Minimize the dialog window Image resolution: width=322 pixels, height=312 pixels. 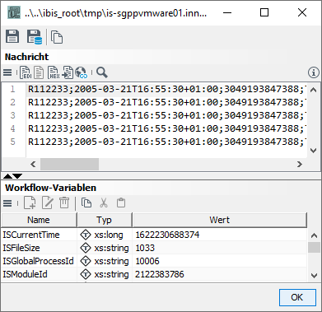[x=227, y=12]
